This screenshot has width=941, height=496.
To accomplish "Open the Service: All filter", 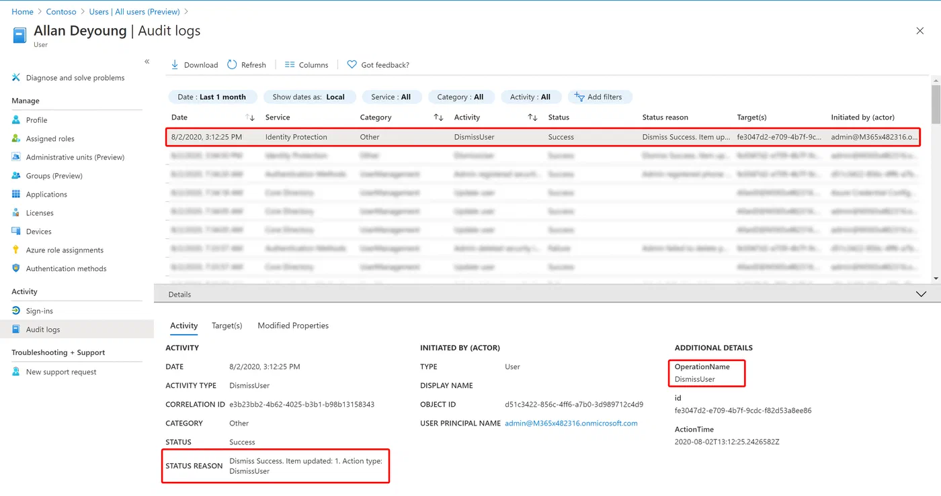I will pos(391,97).
